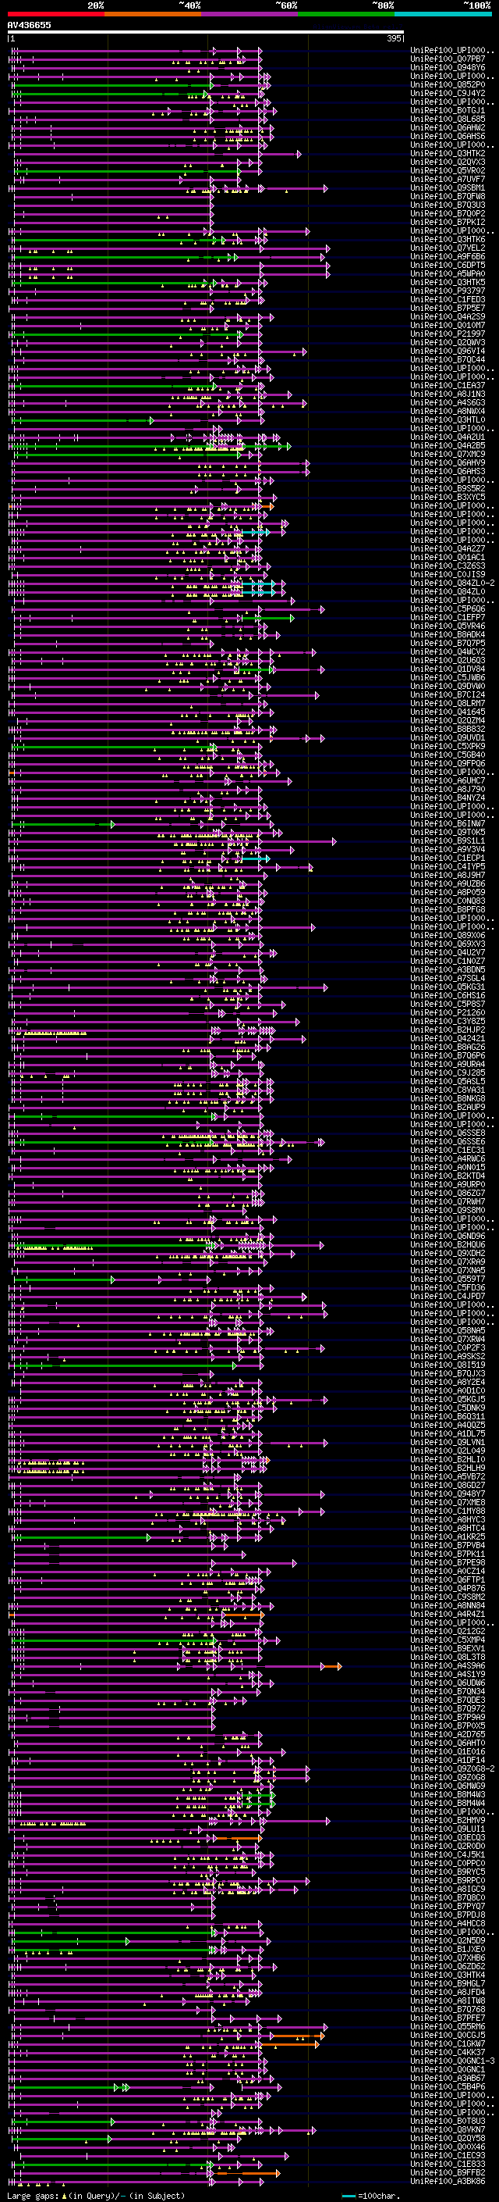Select hit UniRef100_Q7VEL2
This screenshot has width=499, height=2202.
click(x=448, y=248)
